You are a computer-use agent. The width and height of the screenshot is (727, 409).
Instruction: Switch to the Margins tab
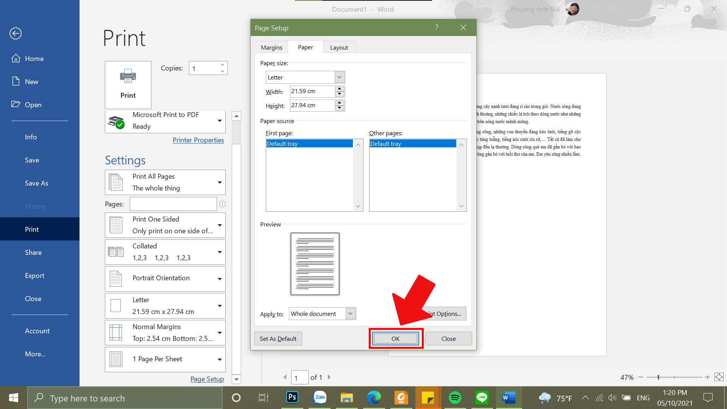[271, 47]
